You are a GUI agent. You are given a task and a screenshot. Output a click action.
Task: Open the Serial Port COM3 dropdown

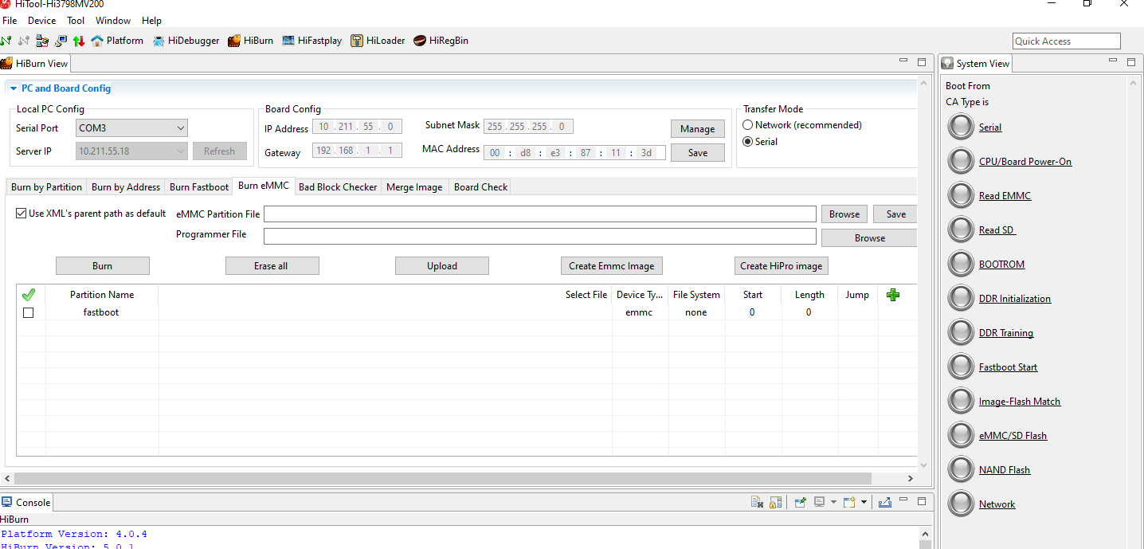[x=131, y=128]
